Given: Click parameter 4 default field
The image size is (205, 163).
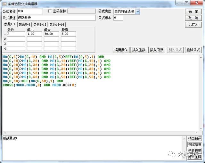Looking at the screenshot, I should tap(68, 48).
